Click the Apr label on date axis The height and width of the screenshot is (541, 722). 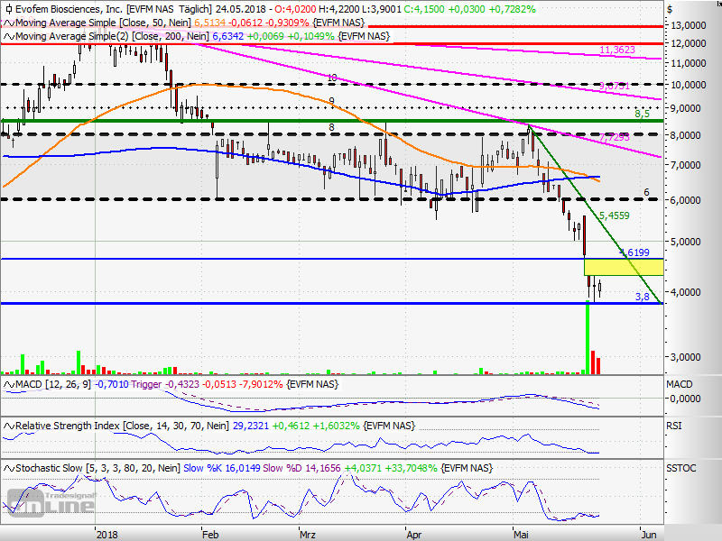[x=414, y=535]
